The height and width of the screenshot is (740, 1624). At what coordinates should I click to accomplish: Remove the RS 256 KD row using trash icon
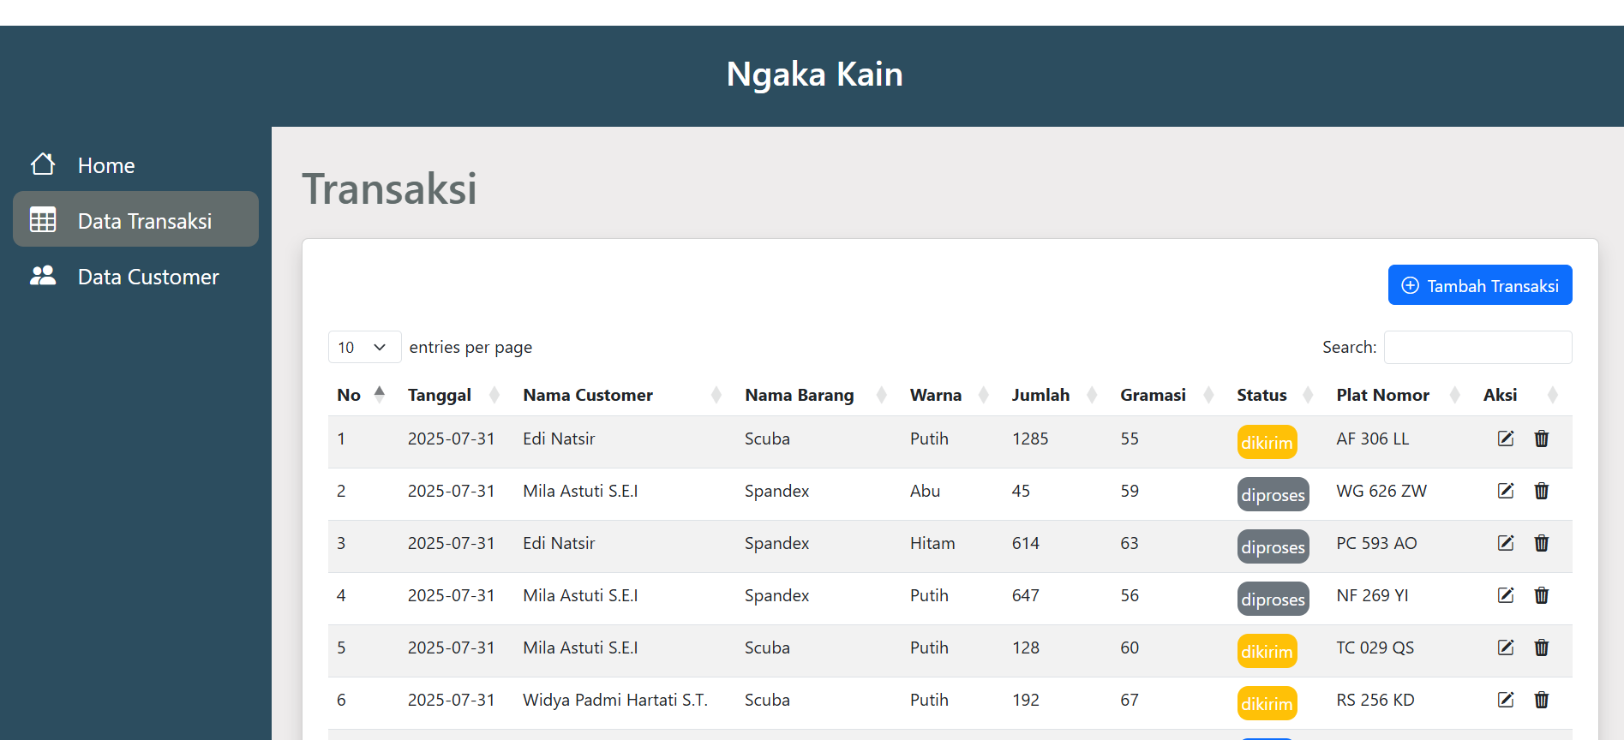(1542, 700)
